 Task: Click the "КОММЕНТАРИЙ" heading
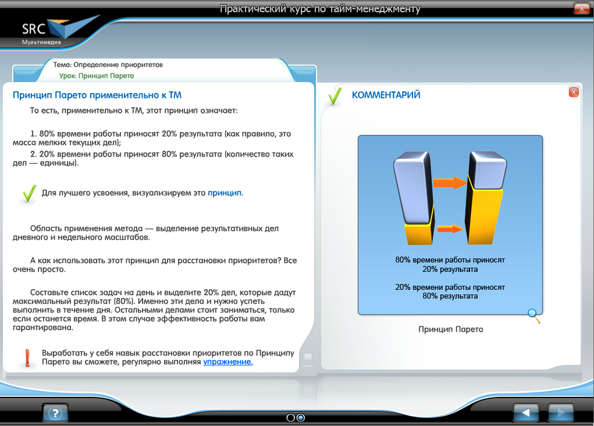point(386,95)
